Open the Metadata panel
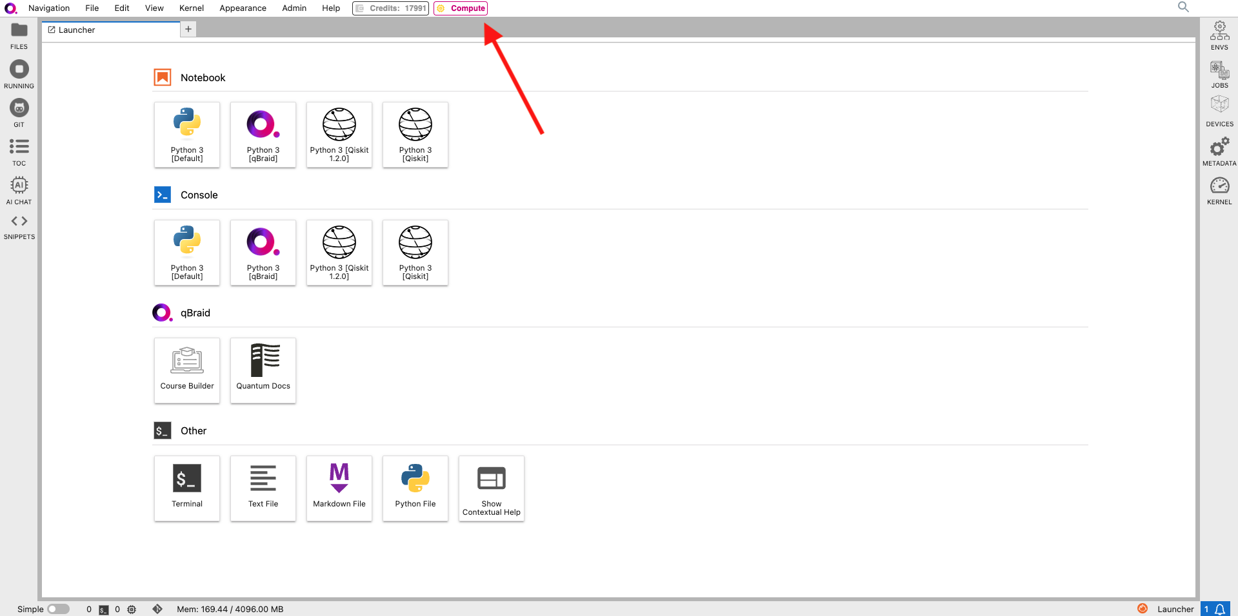The width and height of the screenshot is (1238, 616). point(1219,152)
